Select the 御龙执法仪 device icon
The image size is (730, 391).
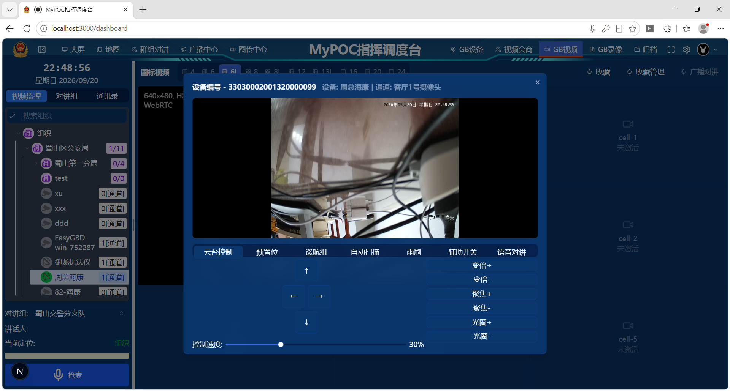(46, 262)
